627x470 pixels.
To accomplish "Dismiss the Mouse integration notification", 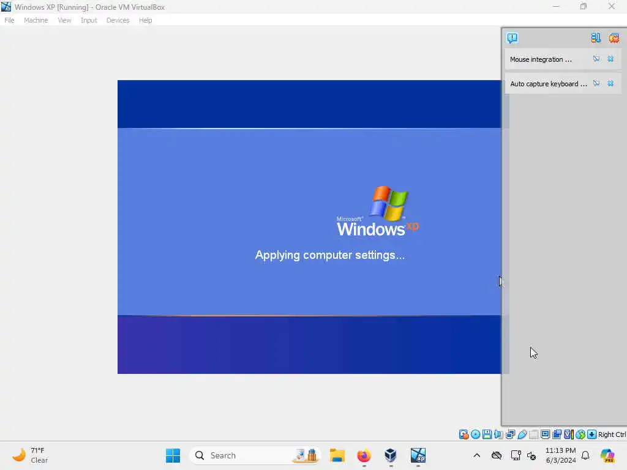I will (x=610, y=59).
